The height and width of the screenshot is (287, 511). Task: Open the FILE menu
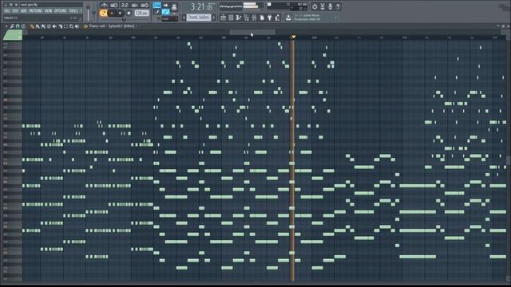(6, 10)
